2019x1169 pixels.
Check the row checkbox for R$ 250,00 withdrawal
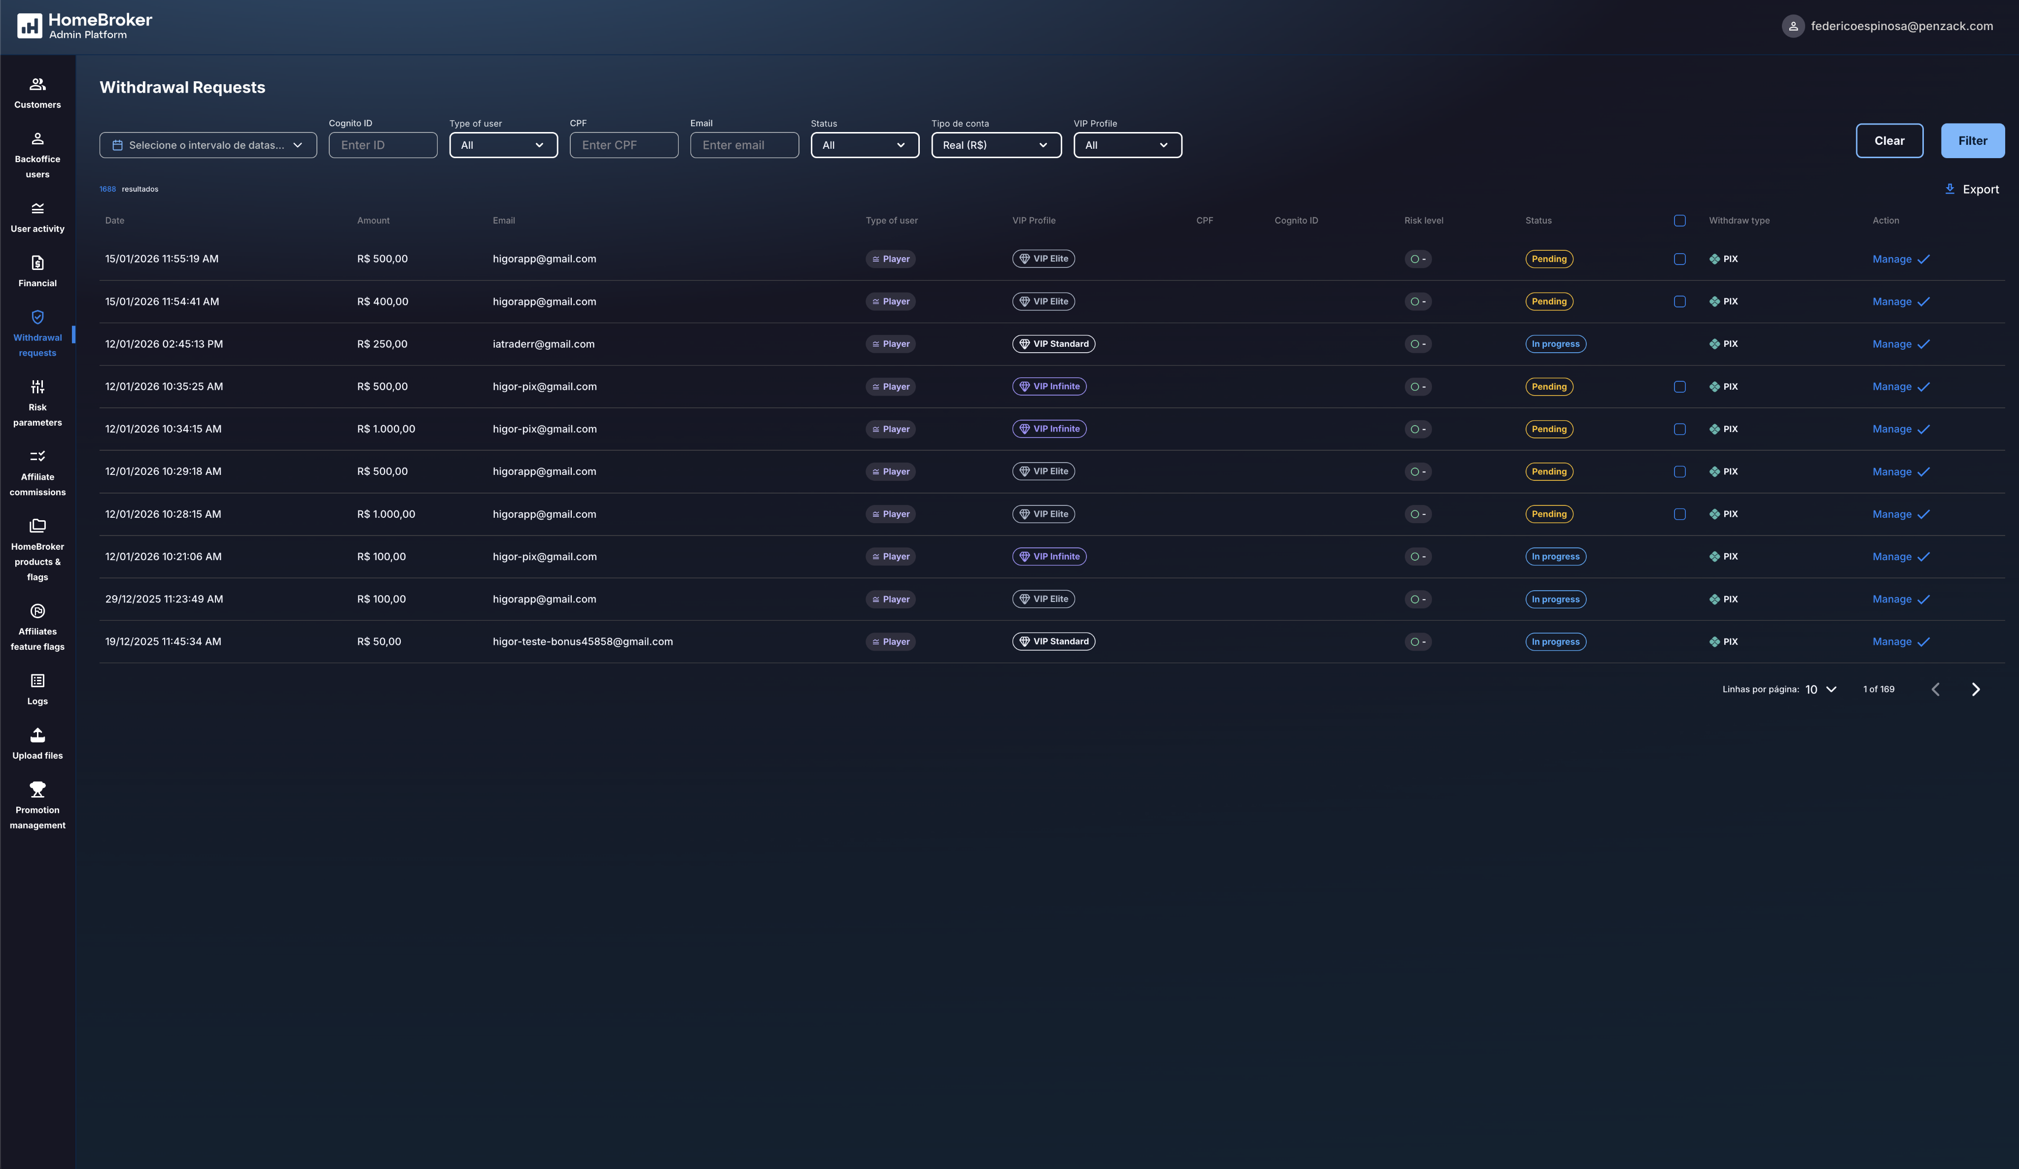click(x=1680, y=343)
